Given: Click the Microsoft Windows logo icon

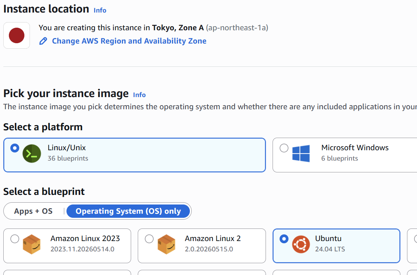Looking at the screenshot, I should [301, 153].
